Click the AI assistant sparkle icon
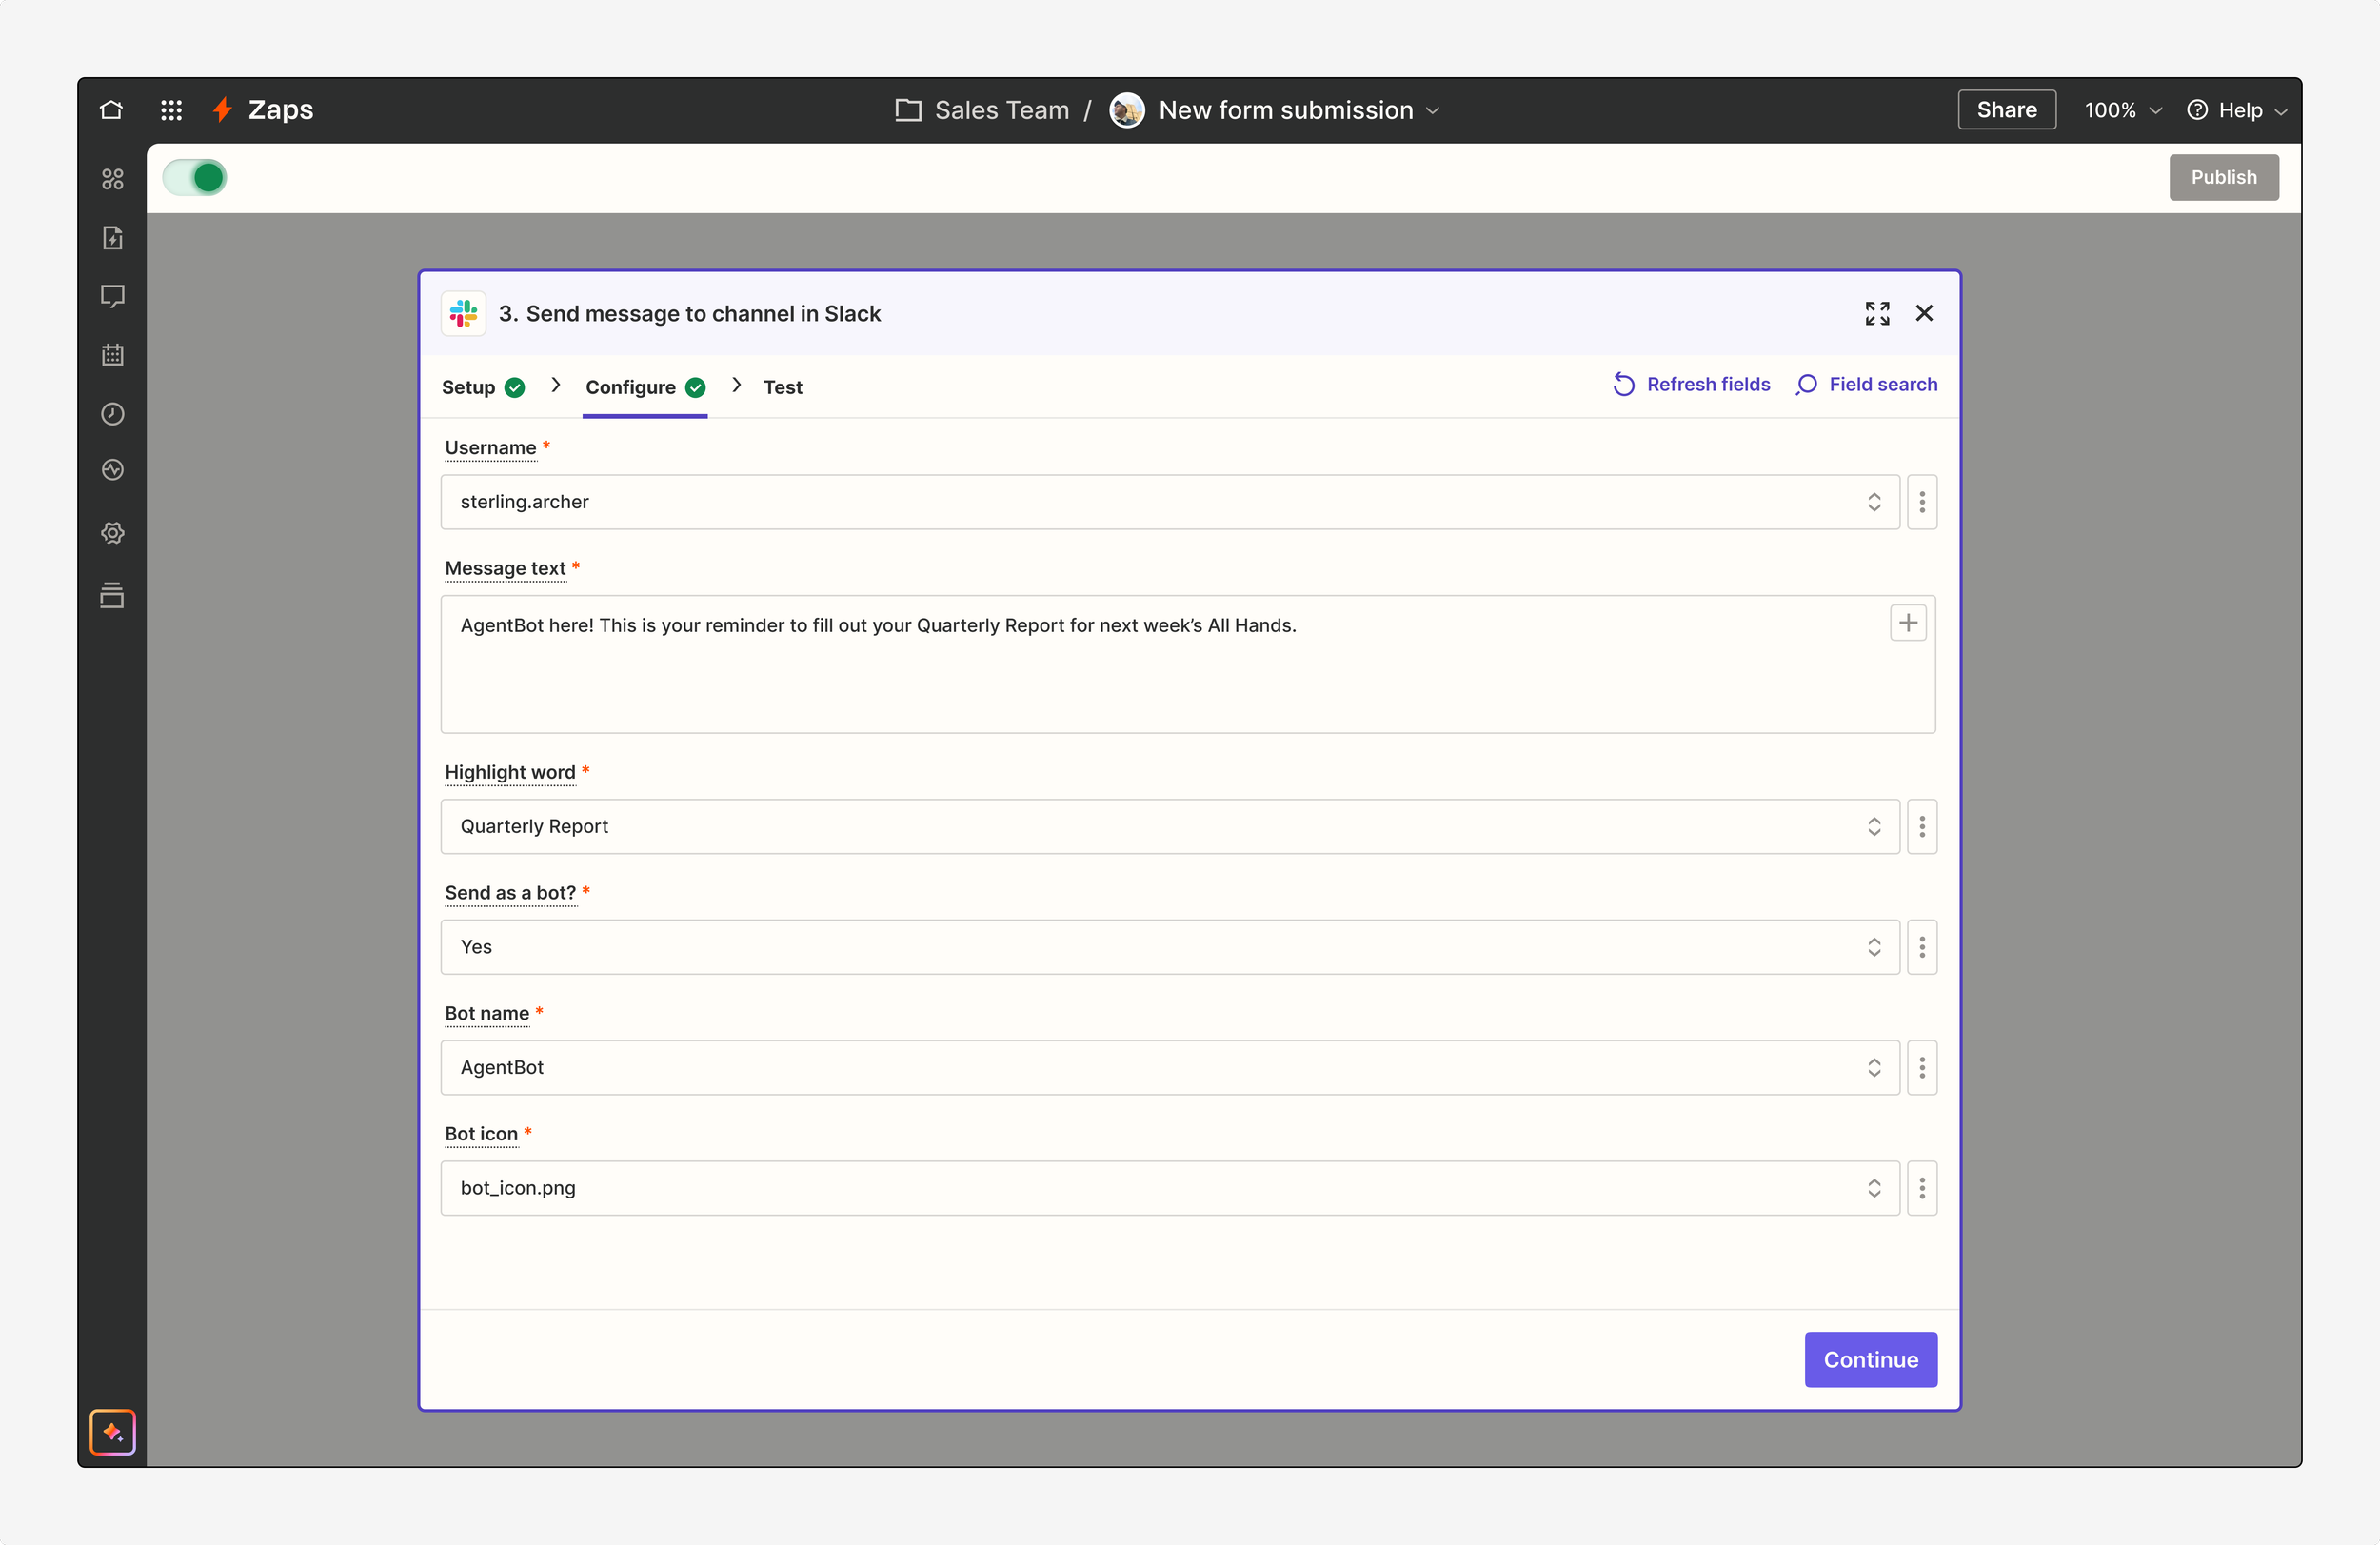The width and height of the screenshot is (2380, 1545). pos(112,1431)
